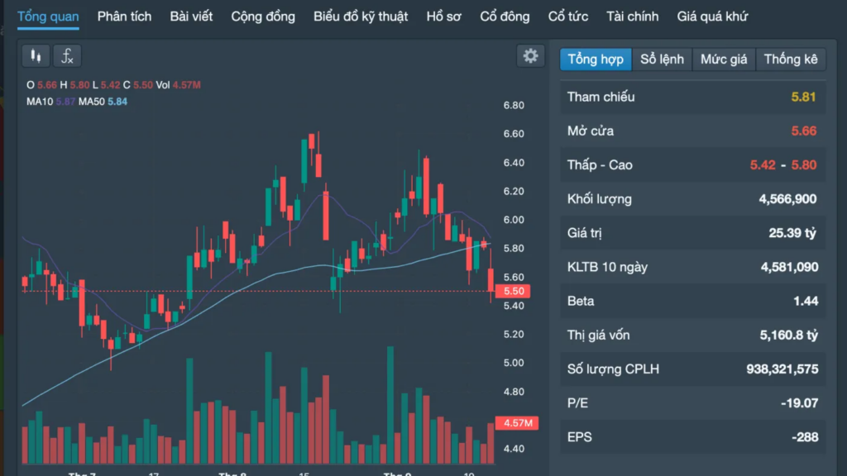View the Cổ tức tab
The image size is (847, 476).
click(x=568, y=17)
